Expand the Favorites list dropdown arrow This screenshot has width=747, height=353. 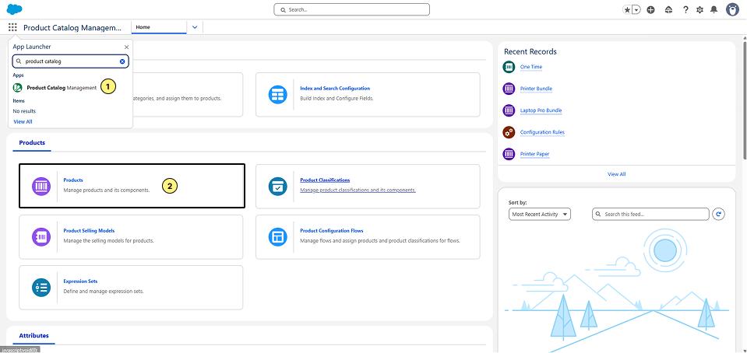pyautogui.click(x=636, y=9)
